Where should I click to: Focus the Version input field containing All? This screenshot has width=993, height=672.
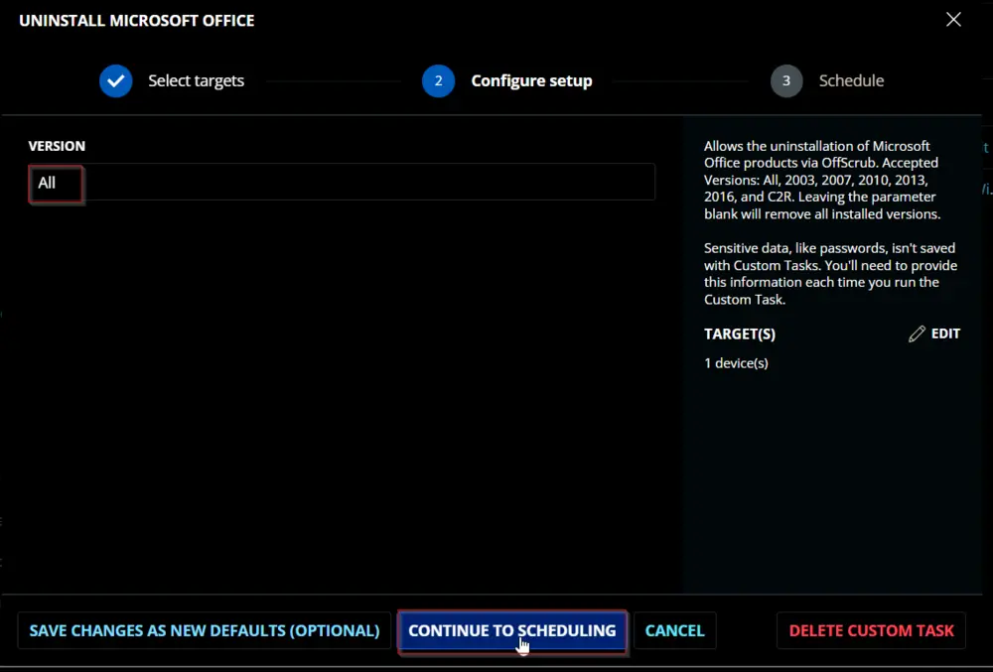click(x=342, y=183)
